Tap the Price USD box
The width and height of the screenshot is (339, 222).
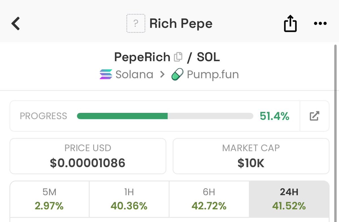point(88,156)
